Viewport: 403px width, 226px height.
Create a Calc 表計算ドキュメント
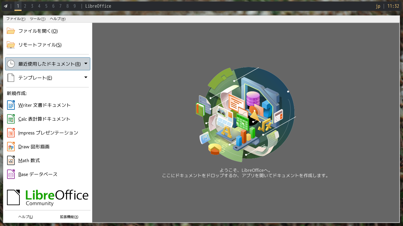pyautogui.click(x=47, y=119)
